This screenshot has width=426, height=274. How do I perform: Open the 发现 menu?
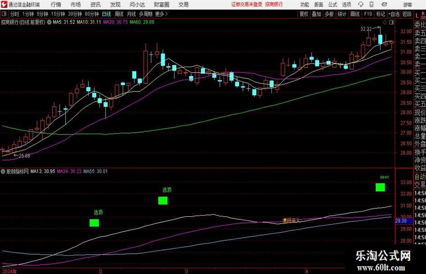[115, 4]
